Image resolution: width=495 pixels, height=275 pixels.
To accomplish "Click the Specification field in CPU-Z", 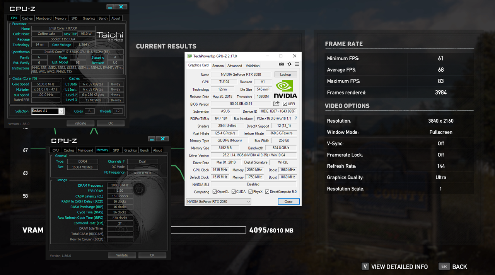I will [x=77, y=52].
